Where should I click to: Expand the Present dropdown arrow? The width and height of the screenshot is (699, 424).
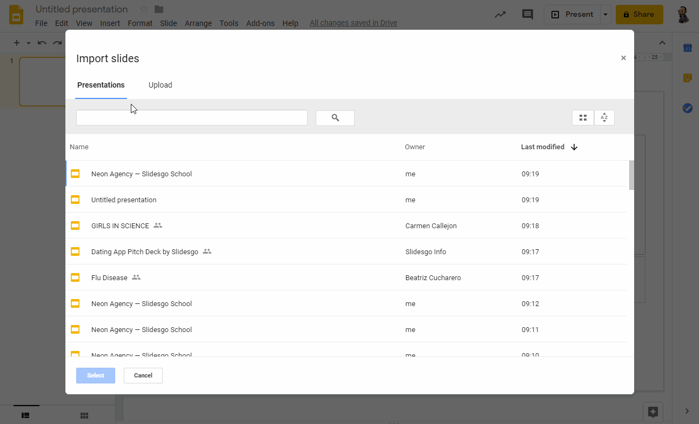click(605, 15)
